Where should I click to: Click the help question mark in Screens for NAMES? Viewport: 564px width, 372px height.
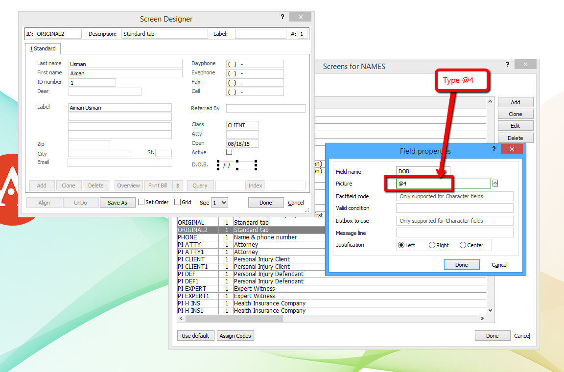pos(508,65)
